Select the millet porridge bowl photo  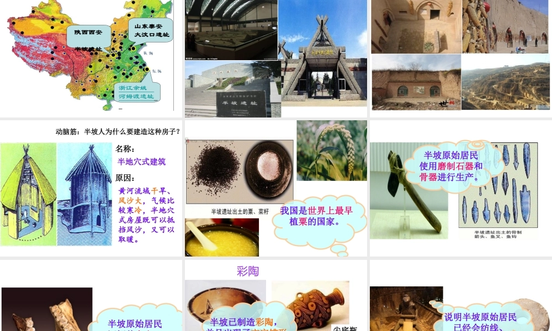[x=222, y=237]
